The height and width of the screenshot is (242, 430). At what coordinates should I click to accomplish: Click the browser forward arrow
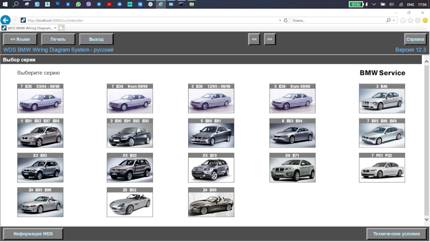pos(15,20)
